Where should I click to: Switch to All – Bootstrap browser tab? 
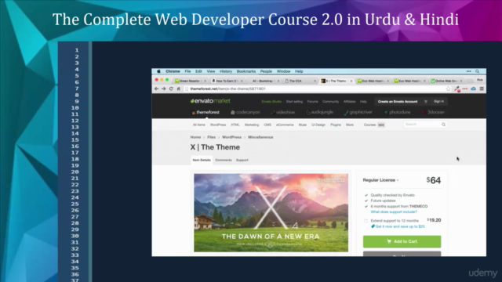(x=263, y=81)
